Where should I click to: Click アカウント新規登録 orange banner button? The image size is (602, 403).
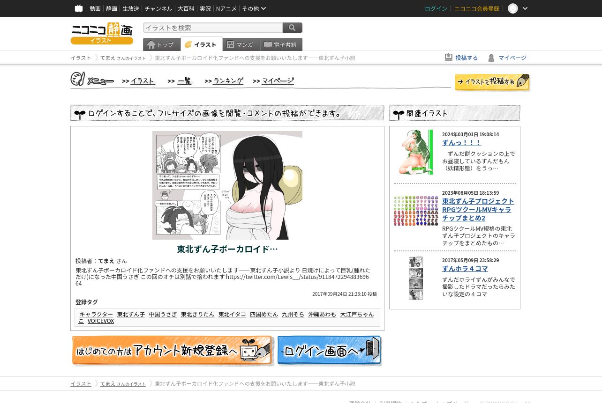173,351
